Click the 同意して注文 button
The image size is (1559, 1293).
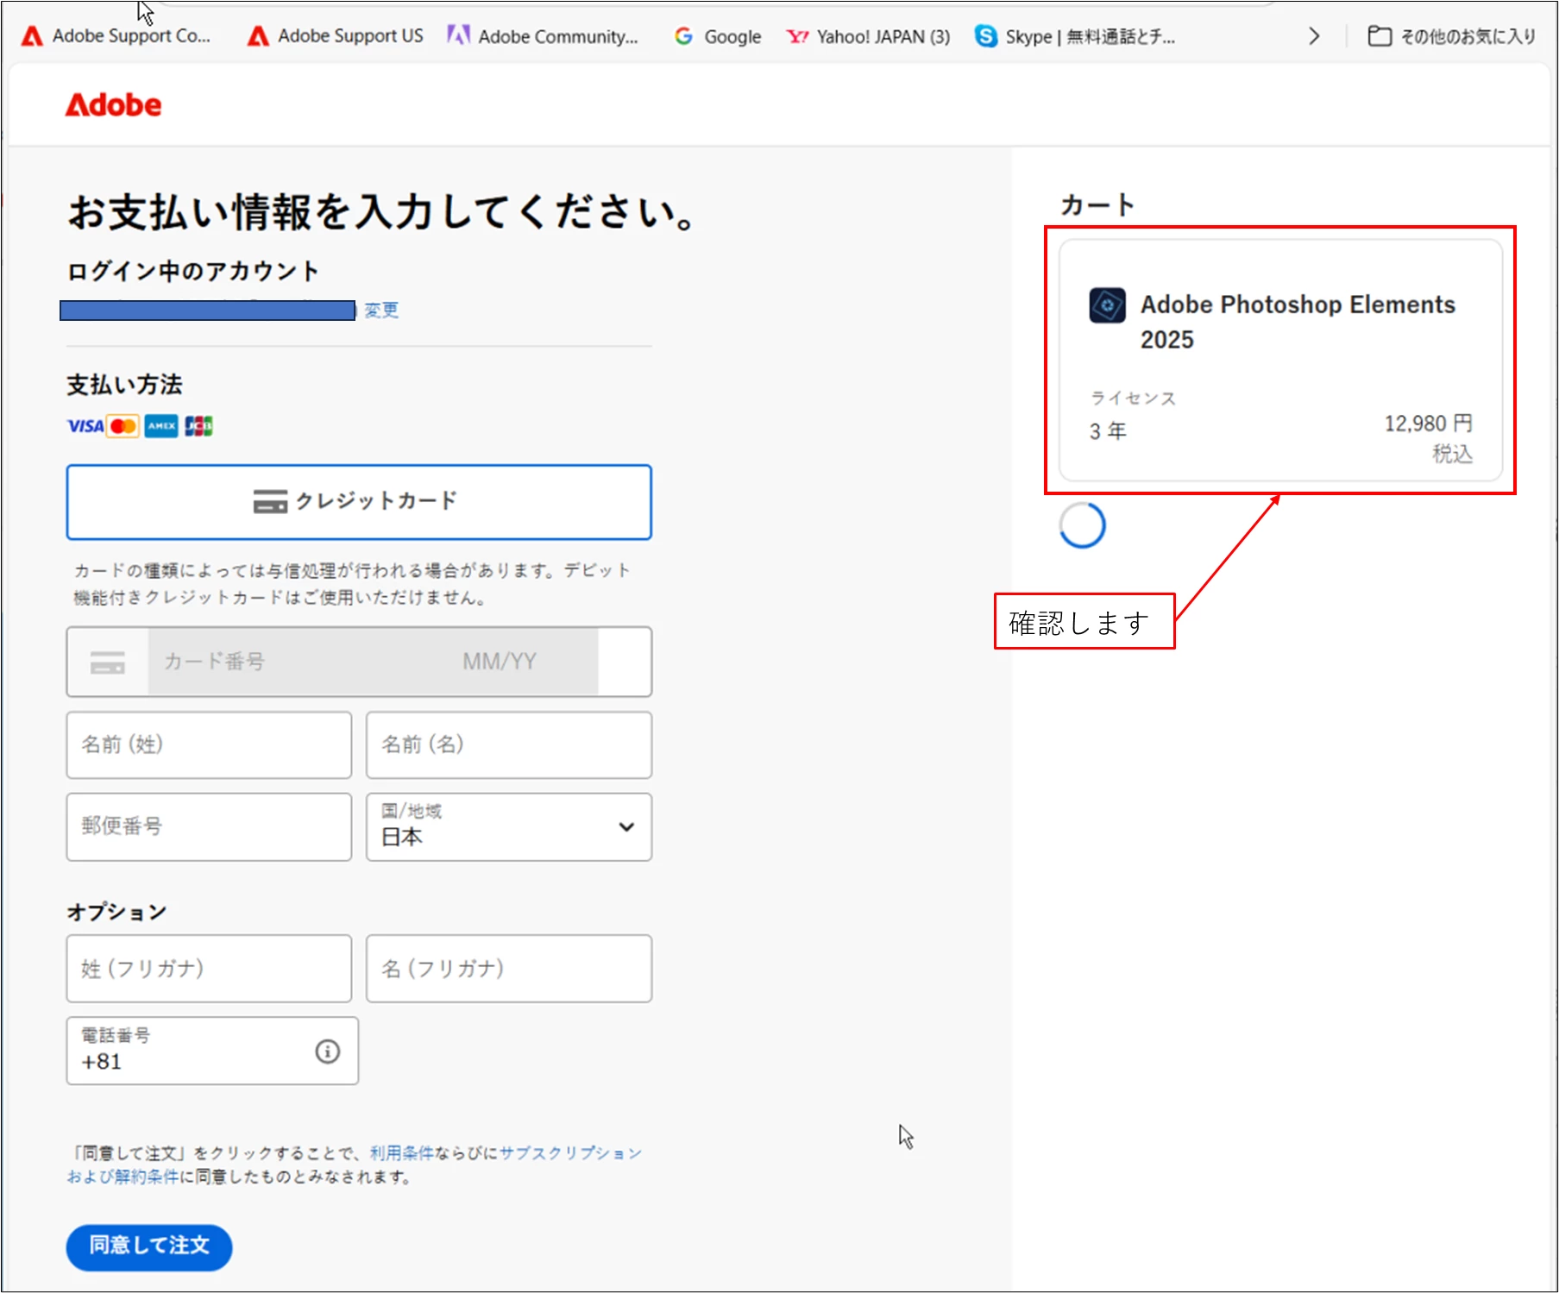tap(149, 1246)
